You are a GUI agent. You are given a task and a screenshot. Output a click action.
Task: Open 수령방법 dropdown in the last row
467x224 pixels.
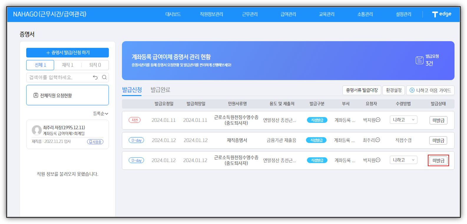[x=403, y=160]
